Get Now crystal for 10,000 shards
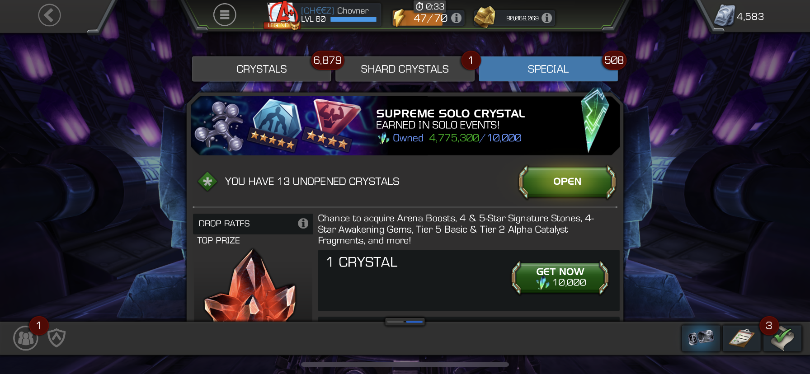Screen dimensions: 810x374 click(x=560, y=277)
